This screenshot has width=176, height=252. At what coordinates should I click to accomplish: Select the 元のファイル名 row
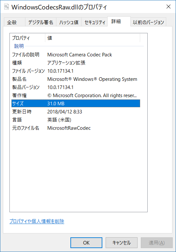click(76, 128)
